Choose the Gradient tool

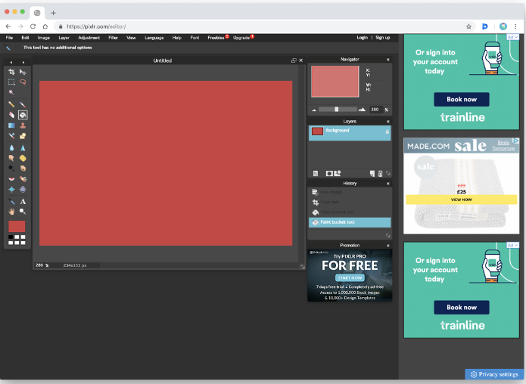[x=11, y=125]
